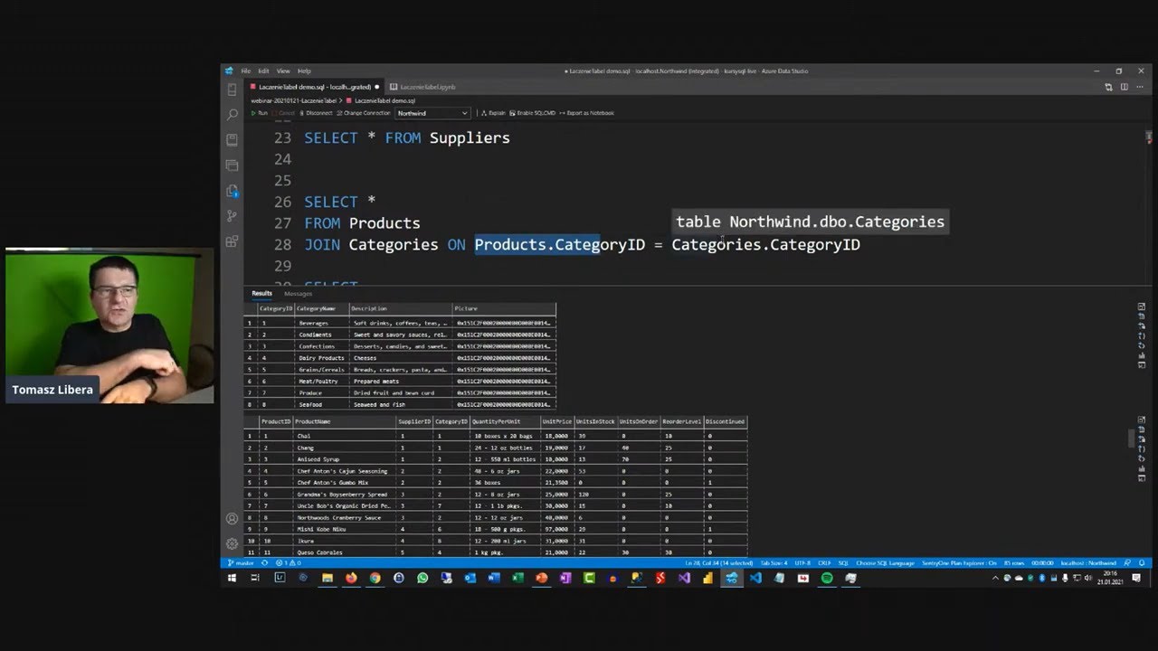
Task: Open the SQL Agent jobs view in activity bar
Action: 232,165
